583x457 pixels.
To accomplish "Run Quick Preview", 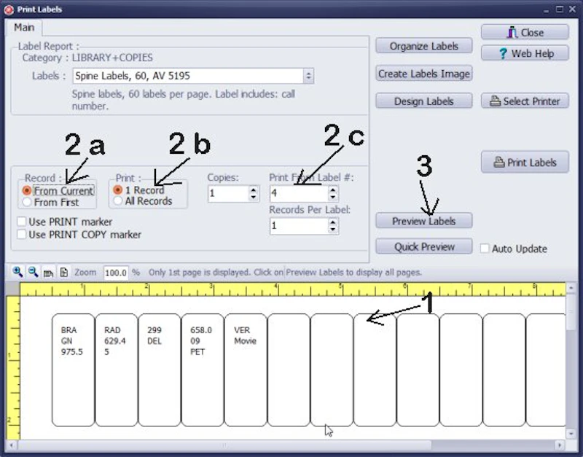I will [x=424, y=246].
